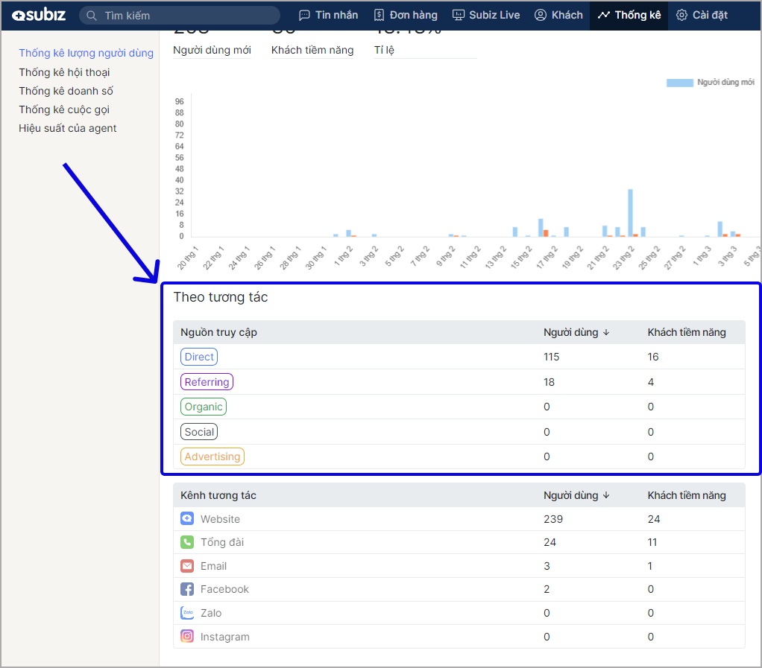Image resolution: width=762 pixels, height=668 pixels.
Task: Click the Instagram channel icon
Action: pyautogui.click(x=187, y=637)
